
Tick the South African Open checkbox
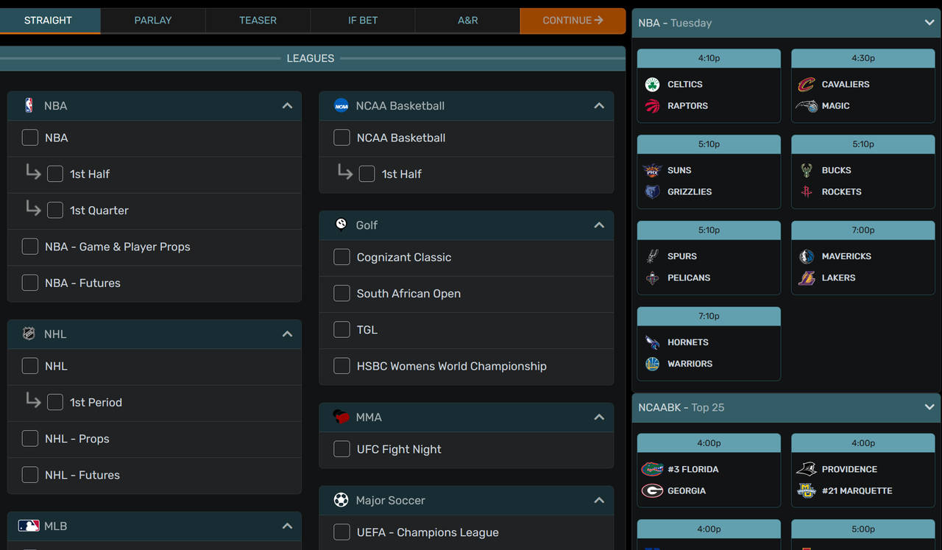click(342, 293)
